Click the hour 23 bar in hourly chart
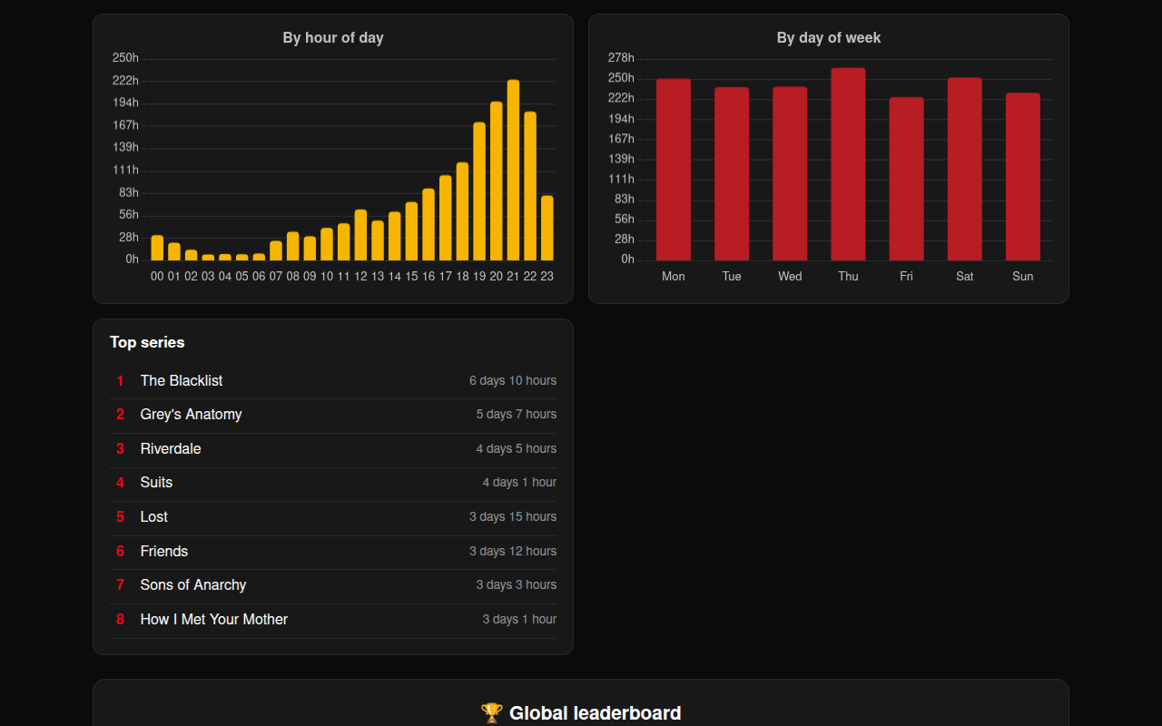 [x=547, y=229]
